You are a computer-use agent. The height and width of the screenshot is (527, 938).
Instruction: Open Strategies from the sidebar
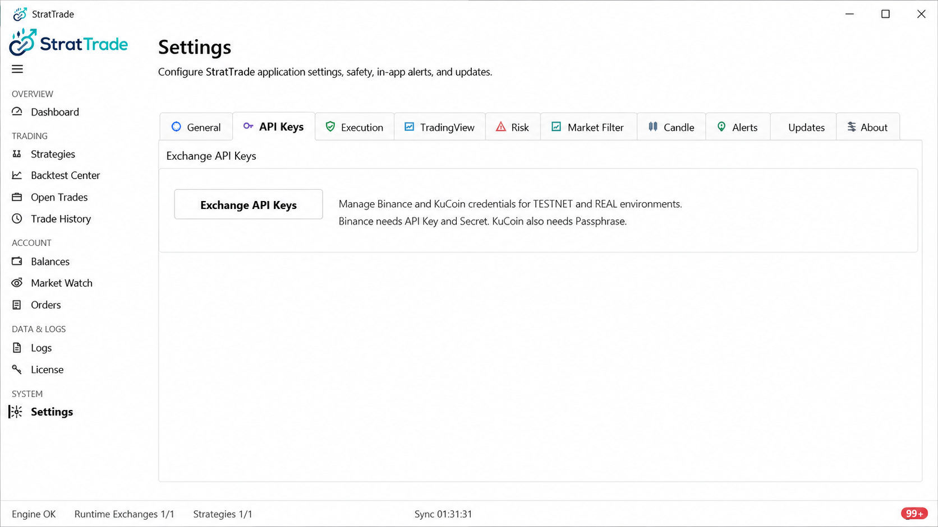pyautogui.click(x=53, y=154)
